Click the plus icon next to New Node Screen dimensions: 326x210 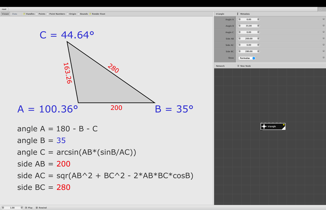(238, 66)
